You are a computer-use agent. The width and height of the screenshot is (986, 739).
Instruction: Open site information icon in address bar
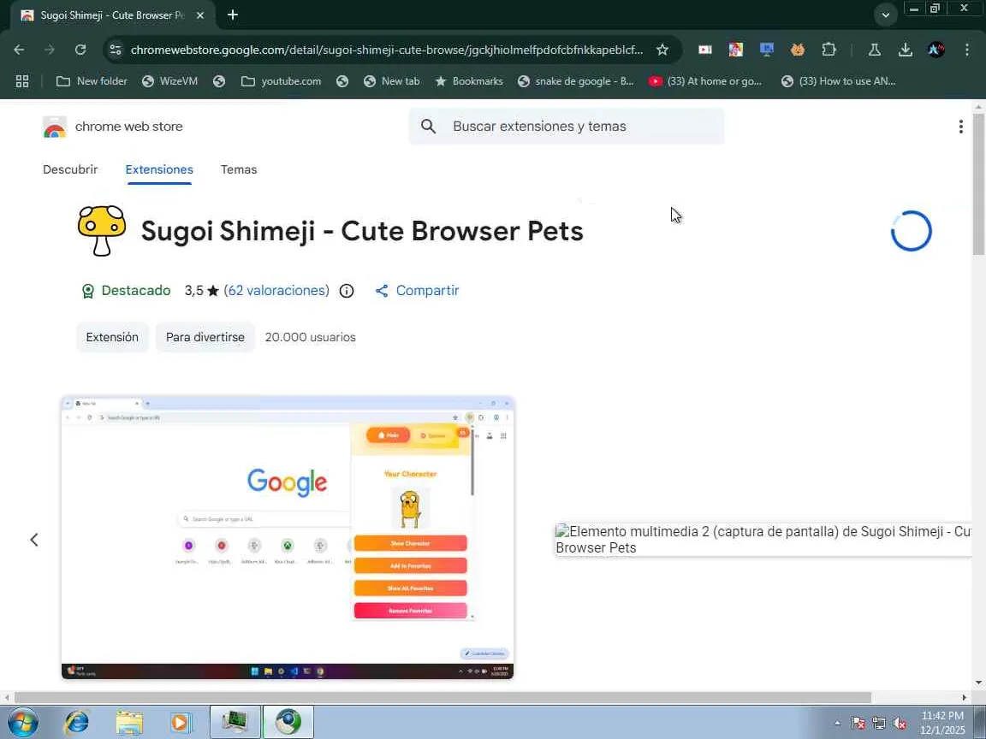tap(115, 50)
